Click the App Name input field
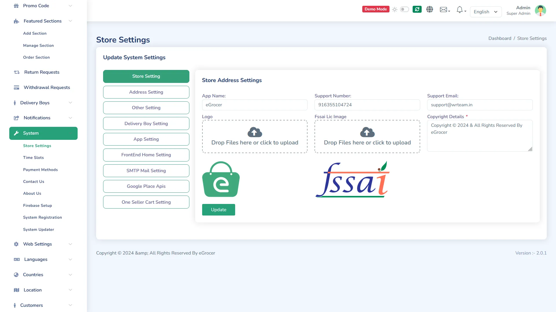This screenshot has width=556, height=312. tap(255, 105)
